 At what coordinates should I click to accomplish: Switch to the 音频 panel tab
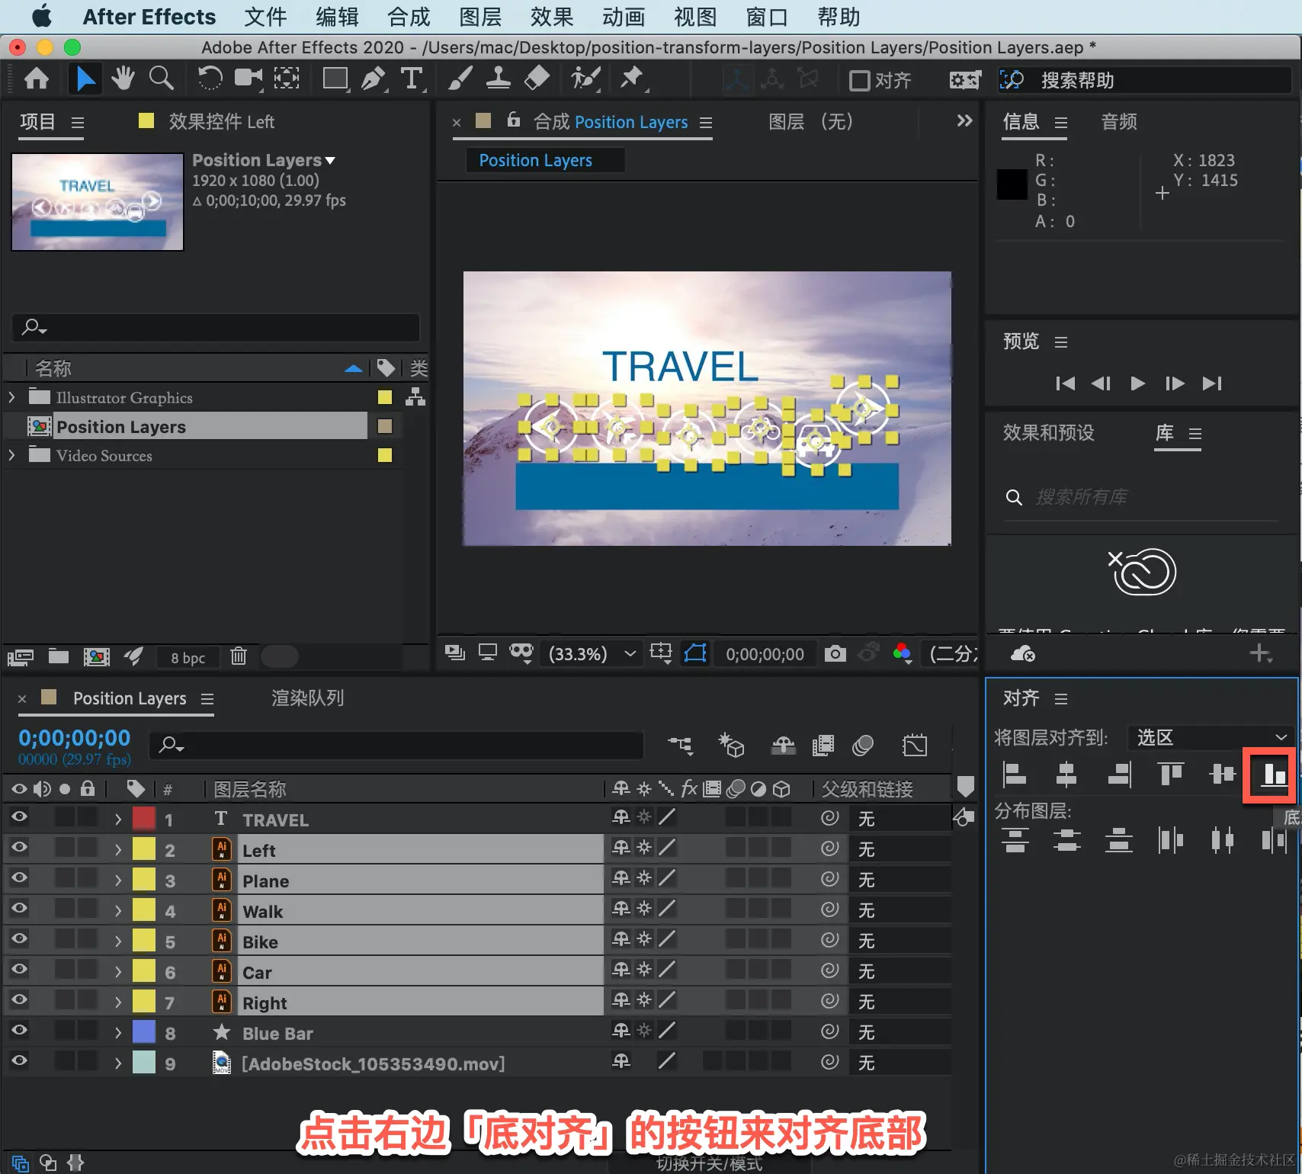[1119, 121]
